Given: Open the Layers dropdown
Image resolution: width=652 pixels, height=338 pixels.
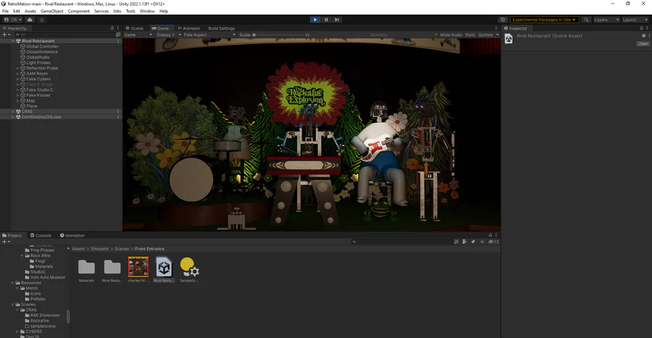Looking at the screenshot, I should 606,20.
